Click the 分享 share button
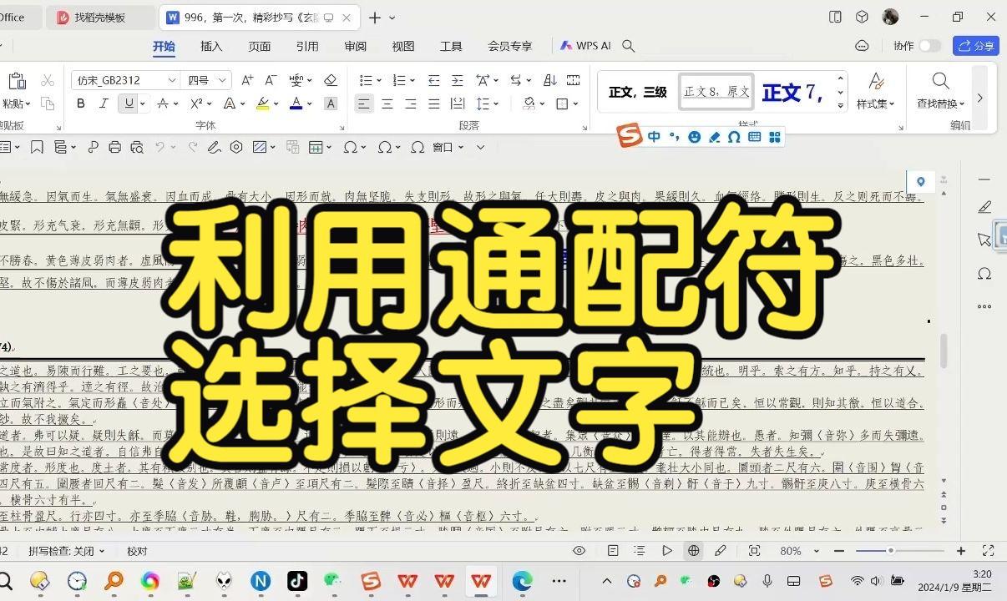The width and height of the screenshot is (1007, 601). (974, 46)
